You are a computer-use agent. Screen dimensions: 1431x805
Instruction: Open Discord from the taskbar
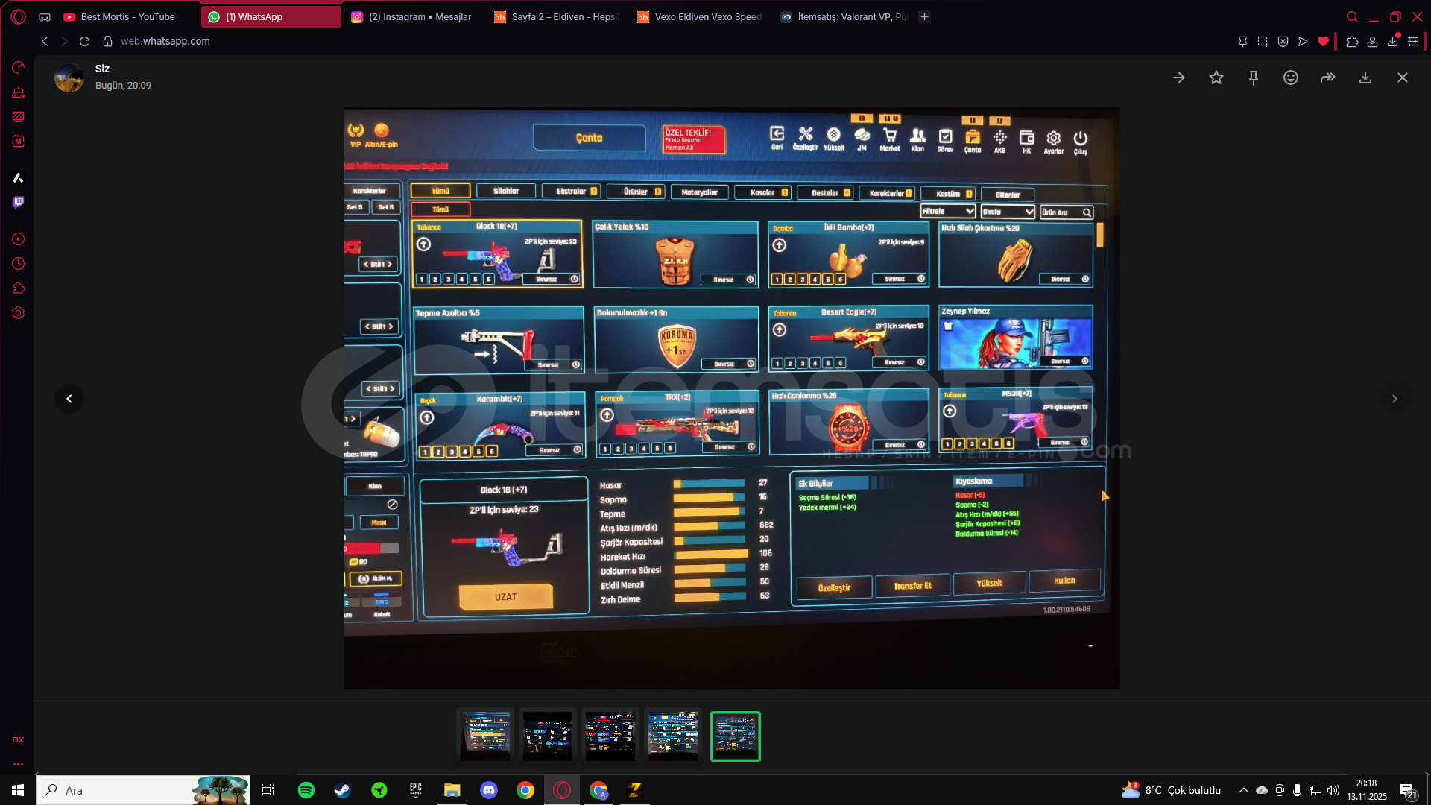pos(489,790)
